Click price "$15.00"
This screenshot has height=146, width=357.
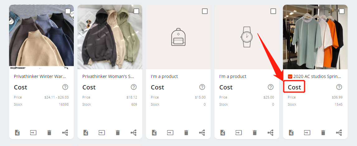coord(200,97)
